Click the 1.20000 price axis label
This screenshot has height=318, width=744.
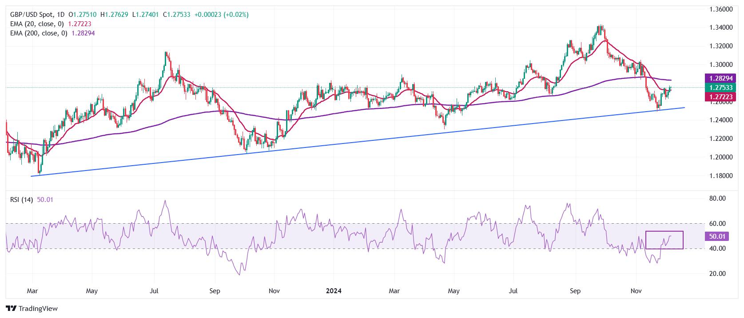720,157
